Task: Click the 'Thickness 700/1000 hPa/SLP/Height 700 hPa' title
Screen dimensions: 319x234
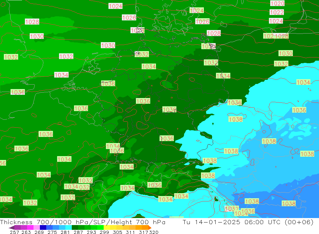Action: pos(83,222)
